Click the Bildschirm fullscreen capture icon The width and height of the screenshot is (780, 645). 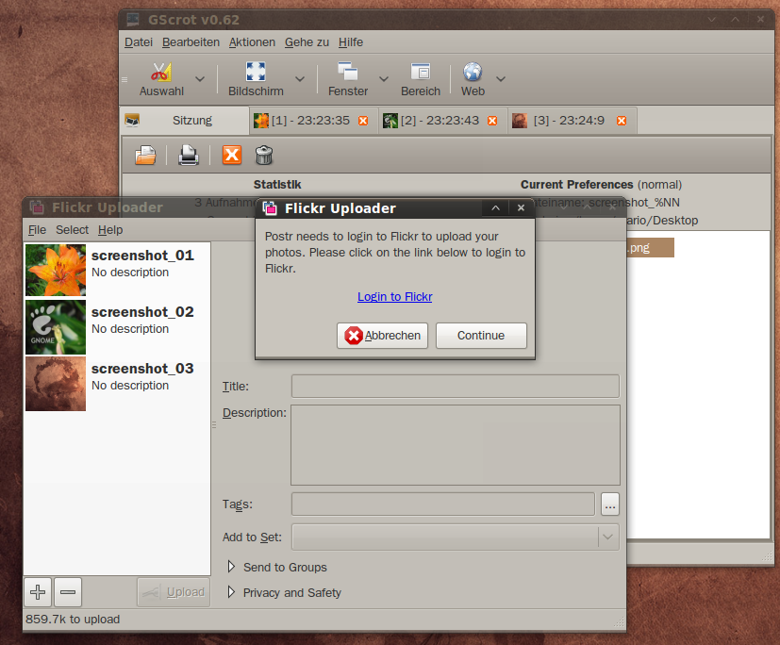256,73
